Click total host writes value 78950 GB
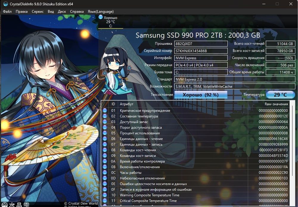The width and height of the screenshot is (298, 207). tap(280, 51)
